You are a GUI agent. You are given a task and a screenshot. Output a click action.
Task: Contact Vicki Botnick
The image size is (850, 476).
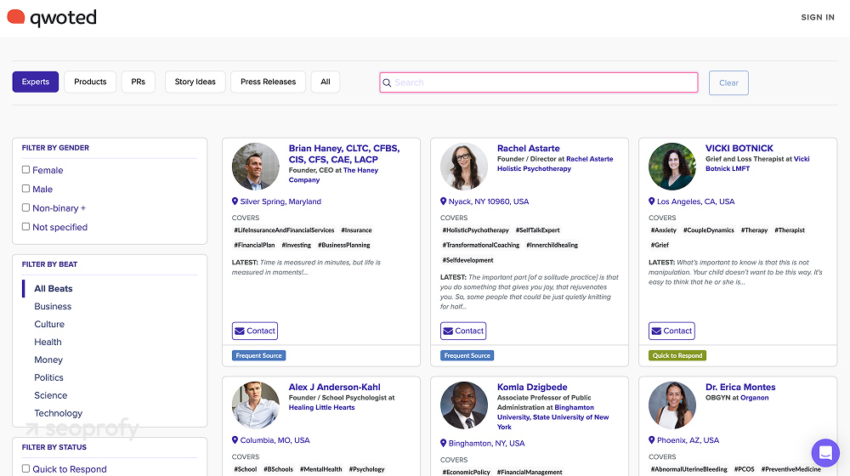(x=671, y=331)
